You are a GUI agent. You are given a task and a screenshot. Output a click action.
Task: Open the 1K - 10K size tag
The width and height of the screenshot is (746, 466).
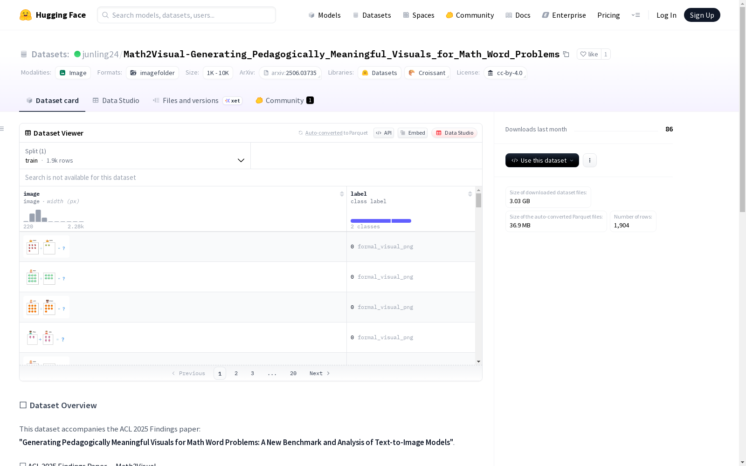point(218,73)
